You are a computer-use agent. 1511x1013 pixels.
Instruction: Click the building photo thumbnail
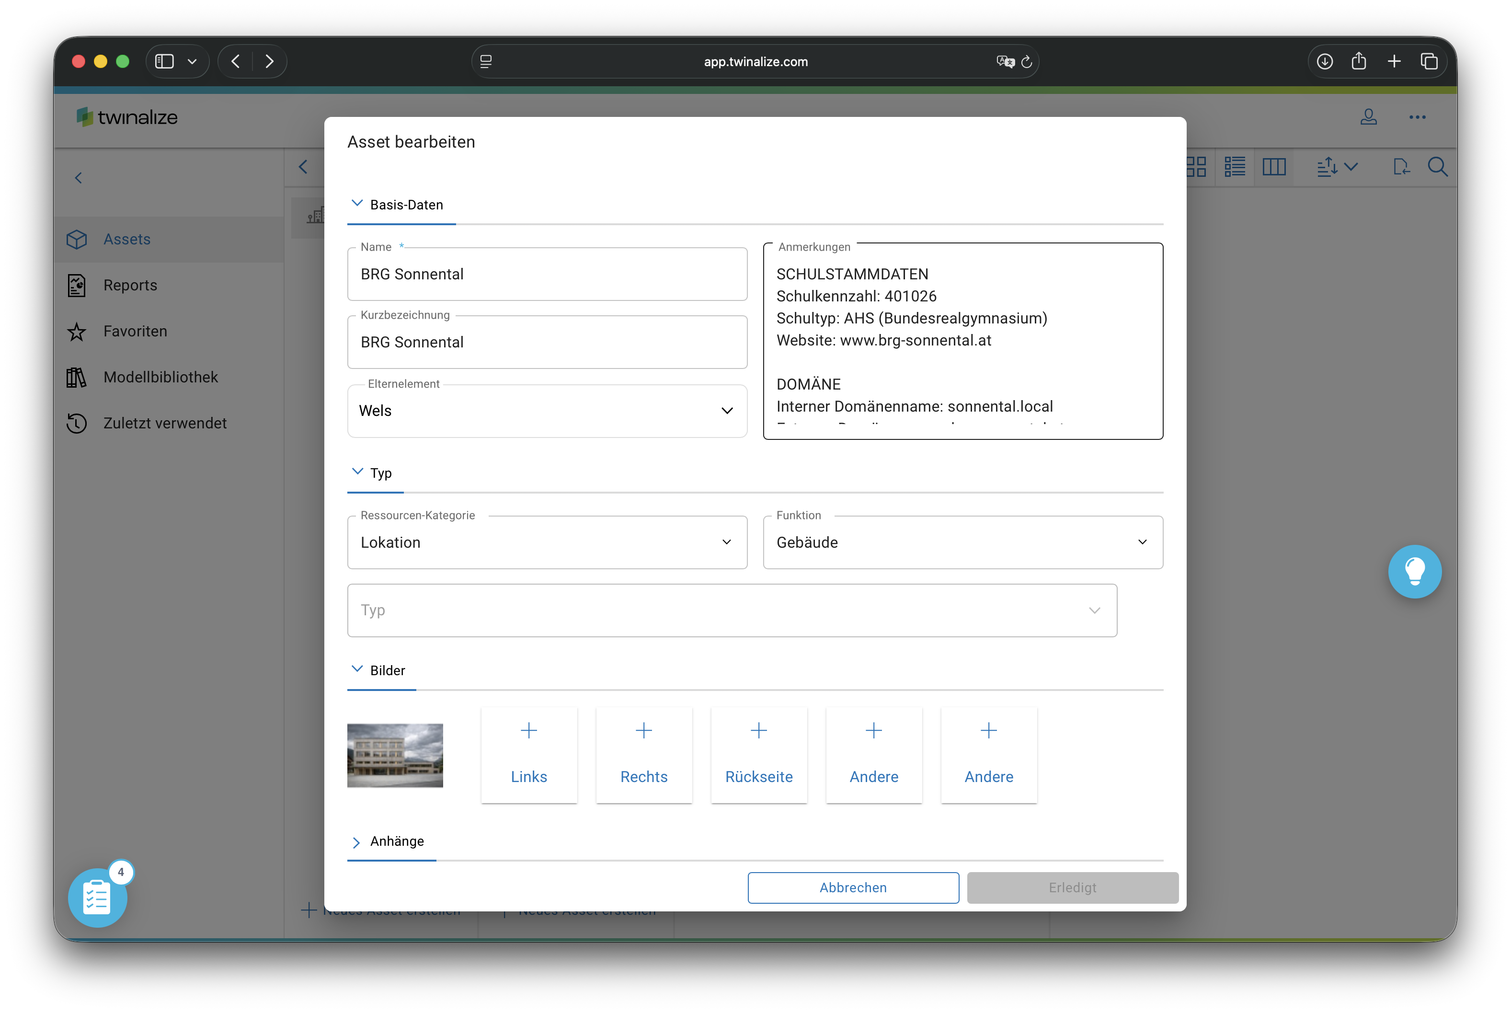pyautogui.click(x=395, y=755)
